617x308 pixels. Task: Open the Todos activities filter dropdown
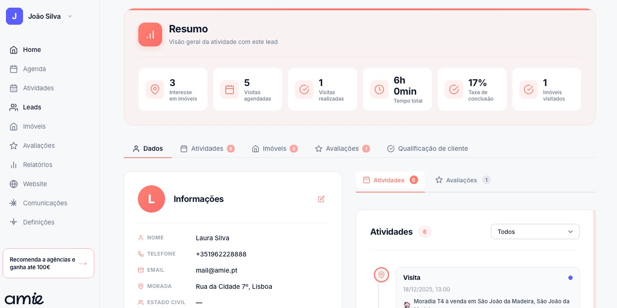535,232
